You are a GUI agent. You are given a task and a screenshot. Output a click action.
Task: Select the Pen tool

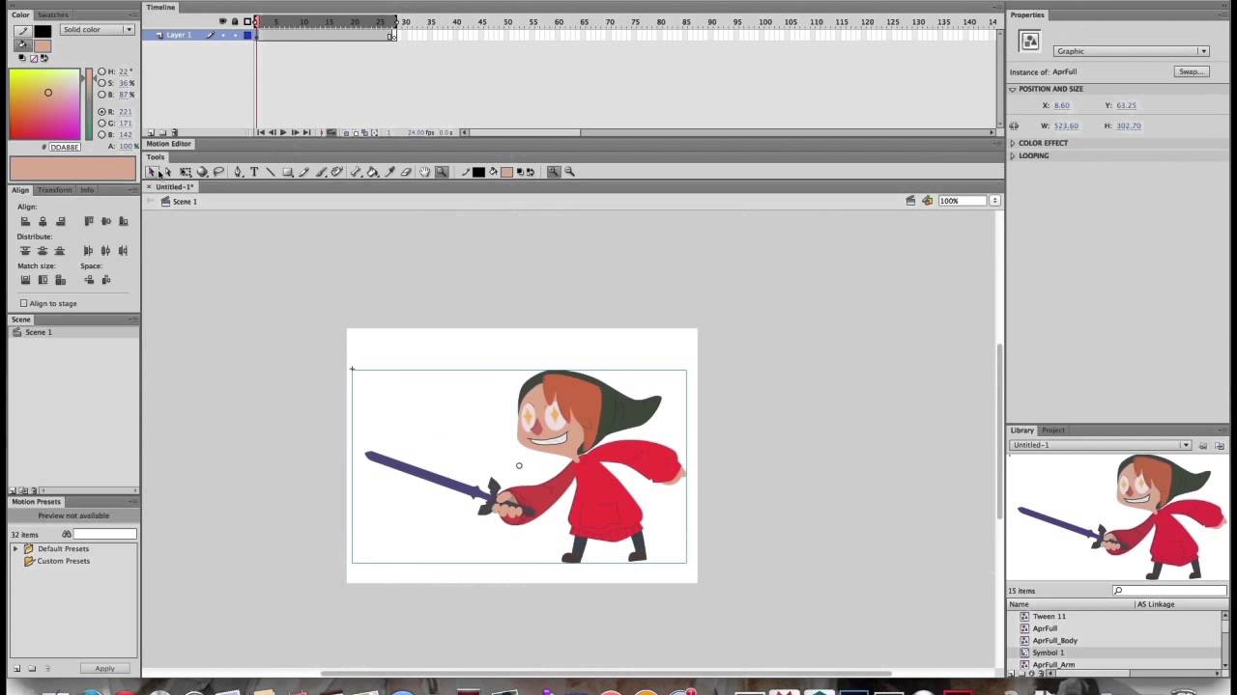point(238,172)
